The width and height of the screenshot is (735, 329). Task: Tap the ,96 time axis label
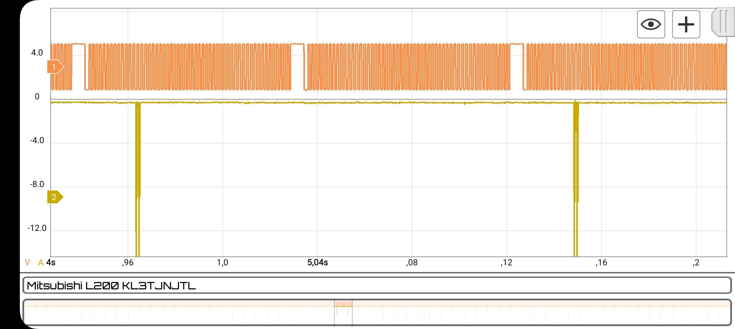pos(128,263)
